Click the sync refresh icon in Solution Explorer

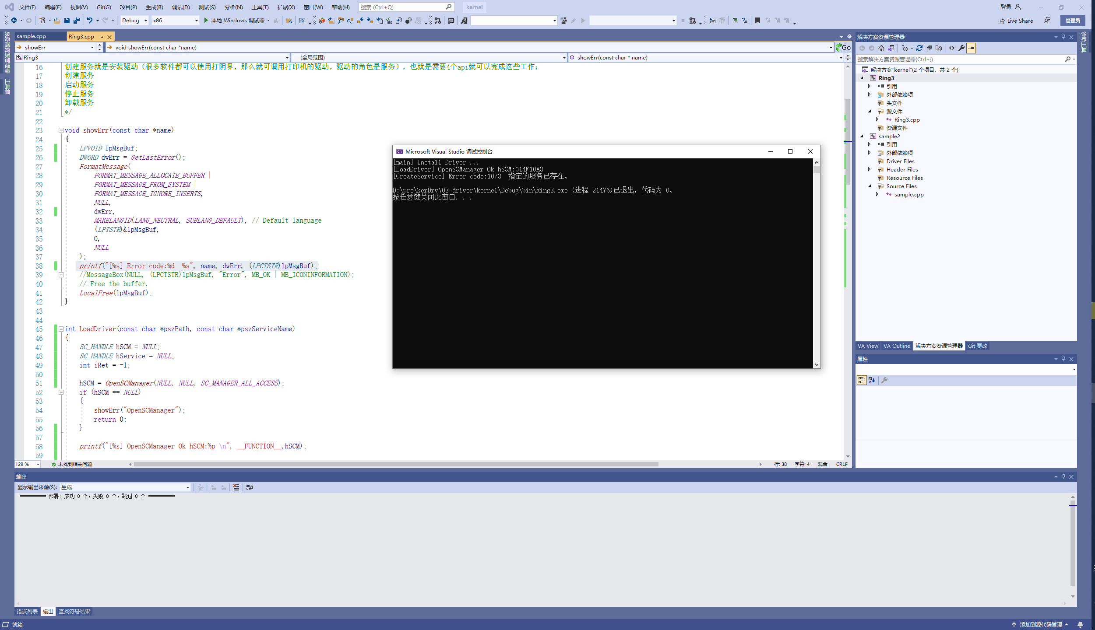(919, 48)
